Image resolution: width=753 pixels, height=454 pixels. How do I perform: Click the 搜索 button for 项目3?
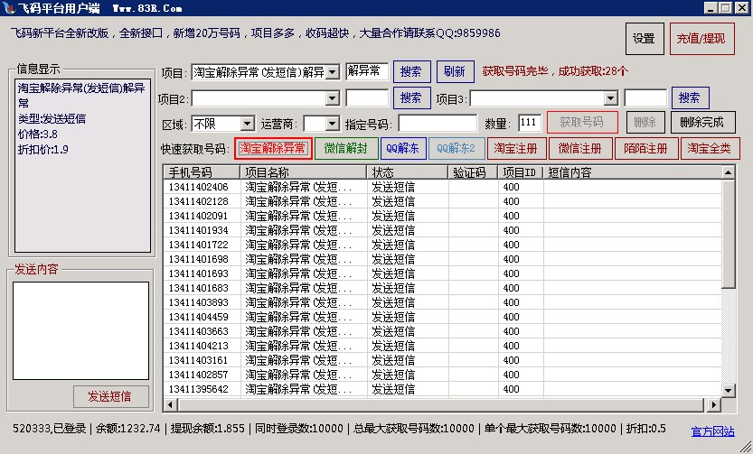tap(690, 97)
